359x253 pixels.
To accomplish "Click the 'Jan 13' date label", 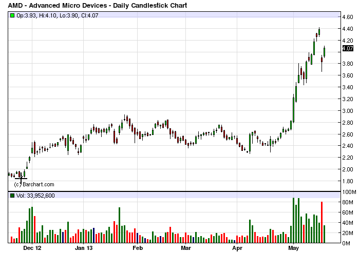I will tap(84, 248).
